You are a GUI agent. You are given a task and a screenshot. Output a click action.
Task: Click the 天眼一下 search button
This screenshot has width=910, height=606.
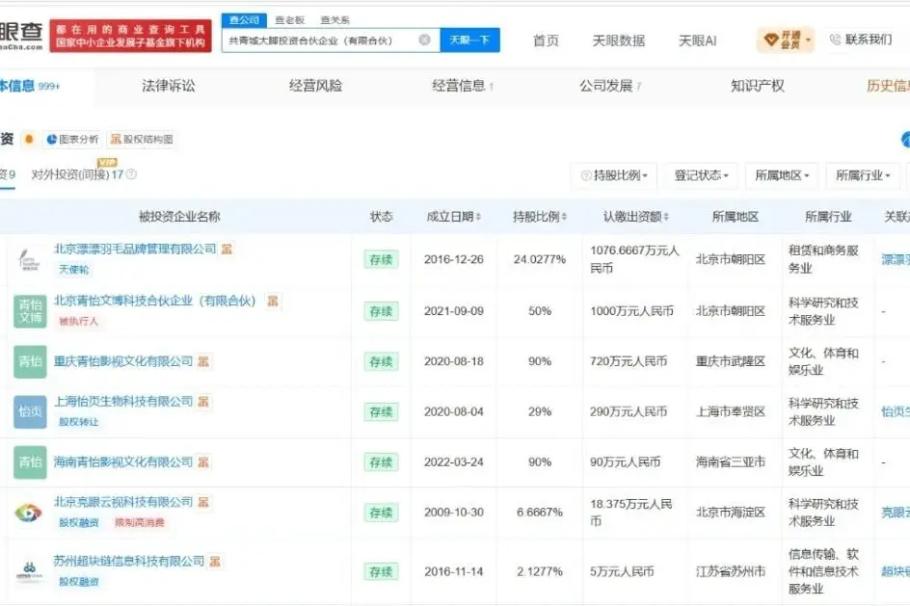point(469,40)
